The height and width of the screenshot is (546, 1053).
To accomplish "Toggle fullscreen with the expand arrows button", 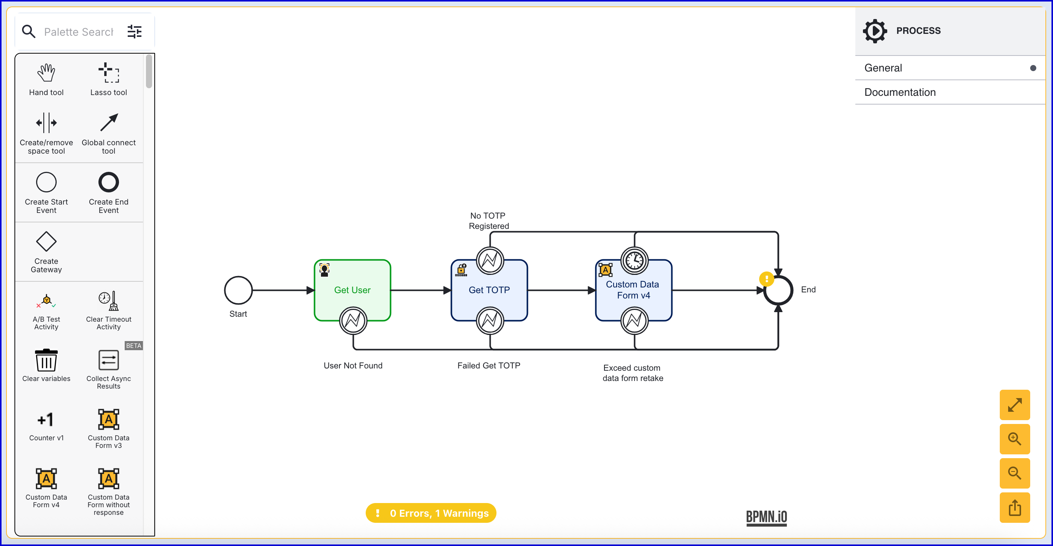I will coord(1014,405).
